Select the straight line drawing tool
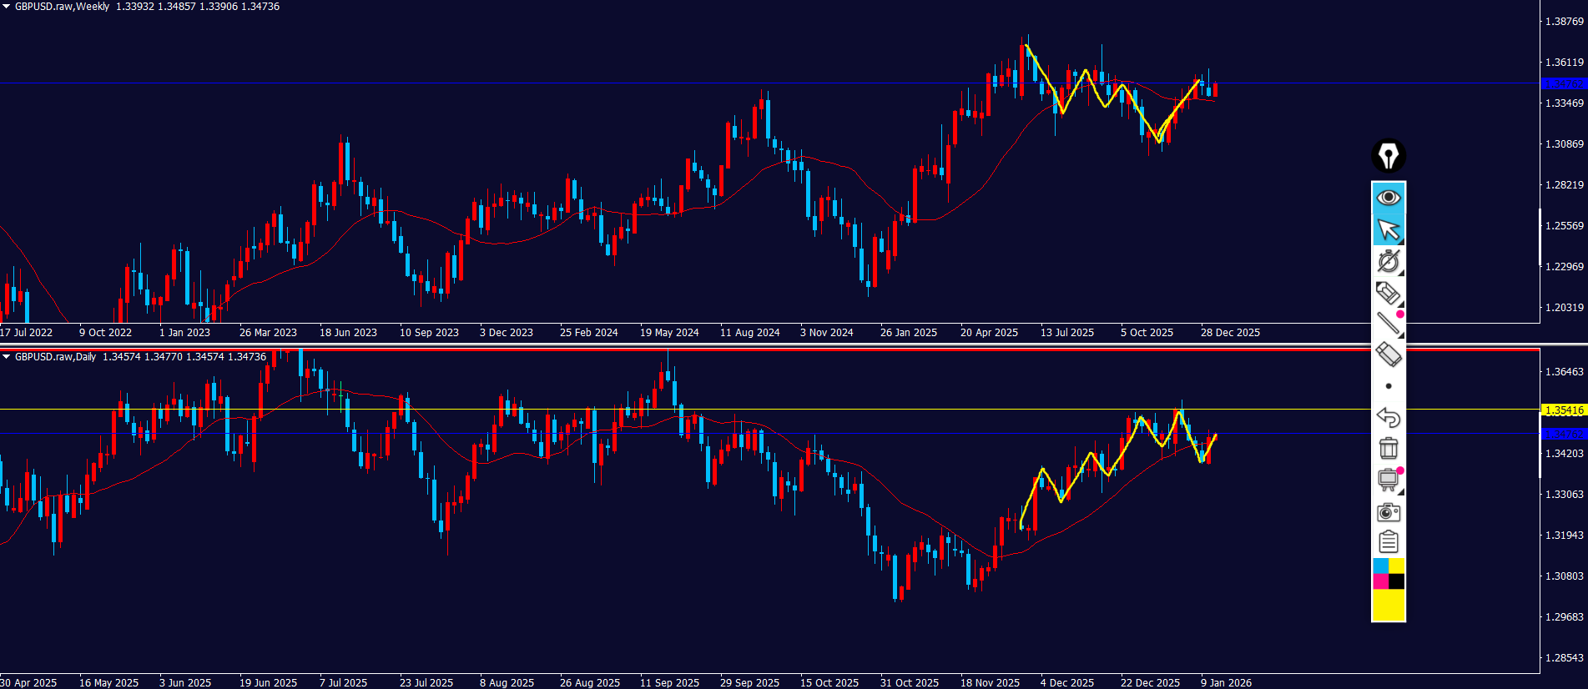The height and width of the screenshot is (689, 1588). [x=1388, y=324]
